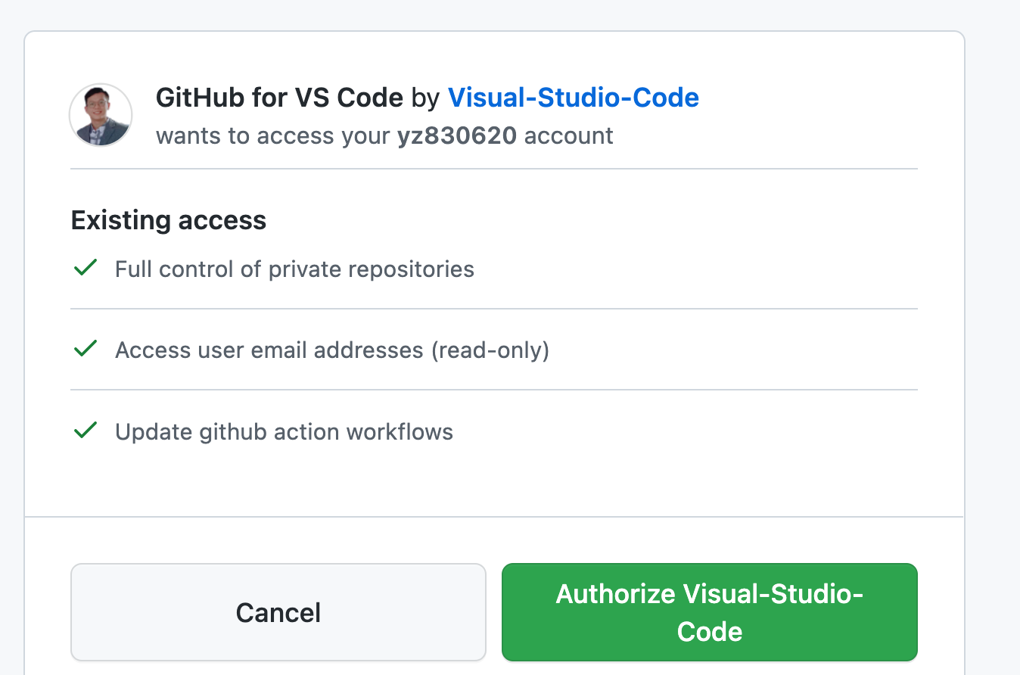Authorize Visual-Studio-Code with the green button
The height and width of the screenshot is (675, 1020).
710,612
